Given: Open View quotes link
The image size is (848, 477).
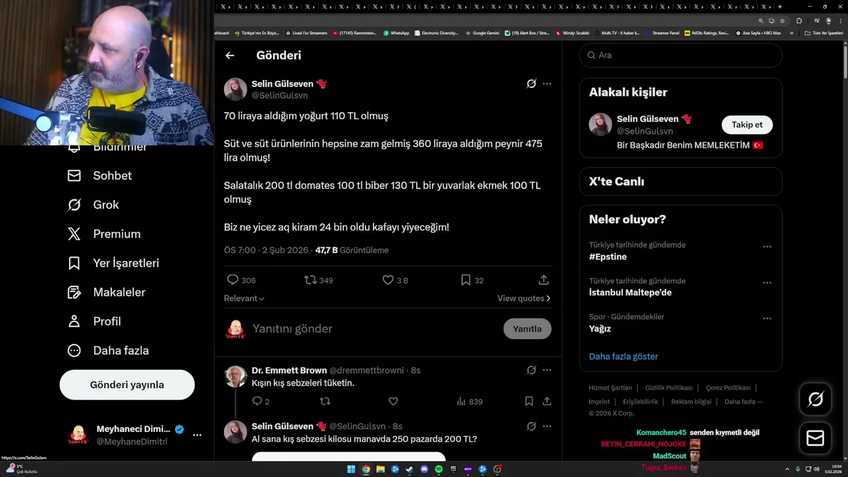Looking at the screenshot, I should 524,298.
